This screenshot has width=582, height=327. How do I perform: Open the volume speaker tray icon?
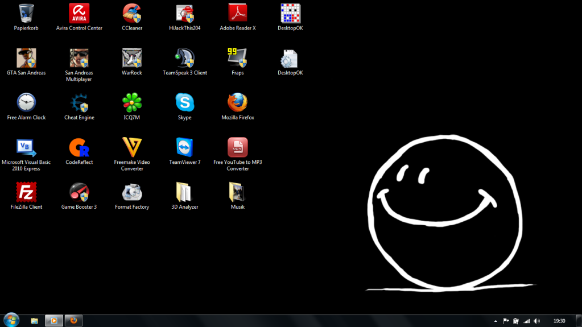536,321
